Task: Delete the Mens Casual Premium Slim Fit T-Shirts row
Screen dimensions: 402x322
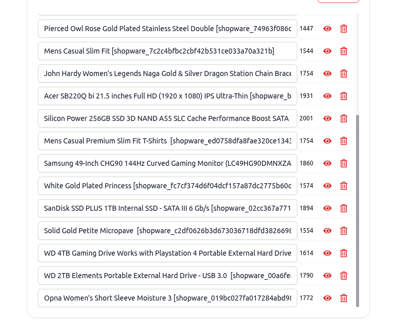Action: pyautogui.click(x=344, y=141)
